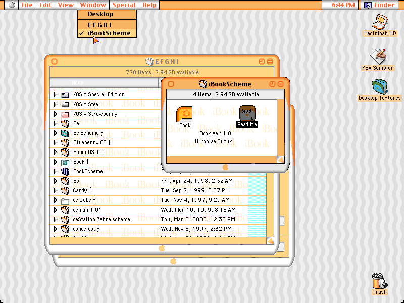This screenshot has width=404, height=303.
Task: Close the iBookScheme window
Action: click(171, 84)
